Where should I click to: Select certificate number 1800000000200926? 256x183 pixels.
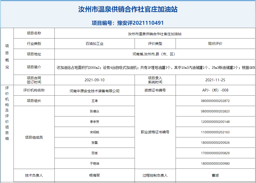tap(215, 143)
